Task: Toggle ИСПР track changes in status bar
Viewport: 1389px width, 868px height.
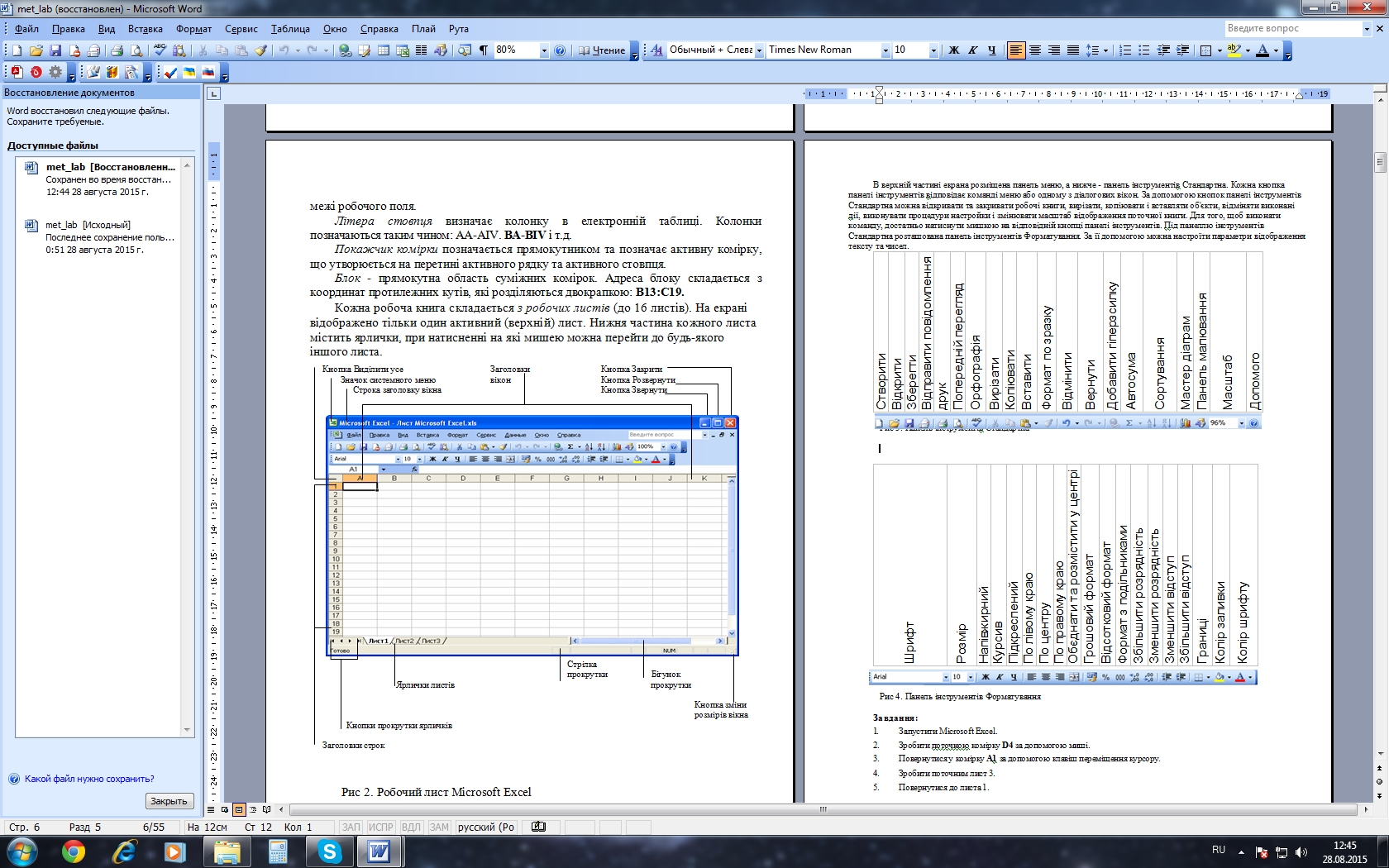Action: click(x=381, y=827)
